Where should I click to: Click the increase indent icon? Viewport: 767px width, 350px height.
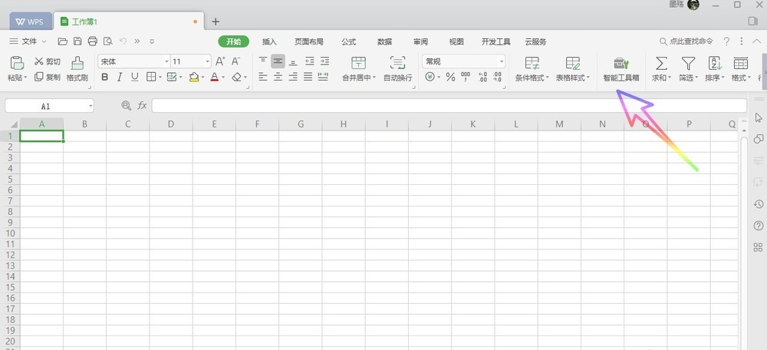point(324,61)
